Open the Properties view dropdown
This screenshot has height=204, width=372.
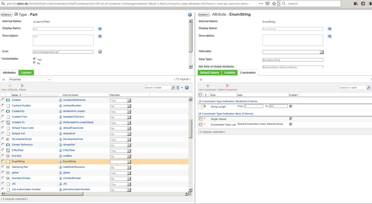tap(49, 80)
